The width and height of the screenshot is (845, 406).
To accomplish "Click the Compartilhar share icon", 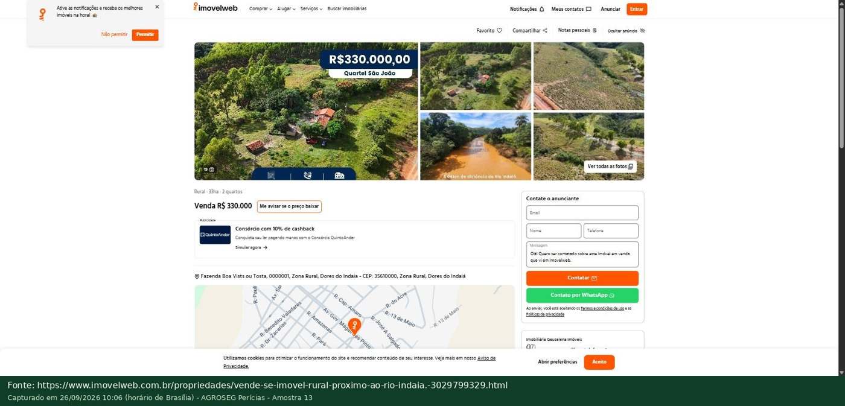I will pos(545,31).
